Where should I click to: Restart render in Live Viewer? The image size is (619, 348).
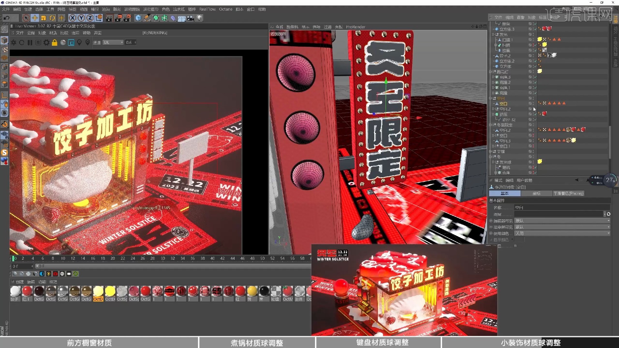click(22, 43)
